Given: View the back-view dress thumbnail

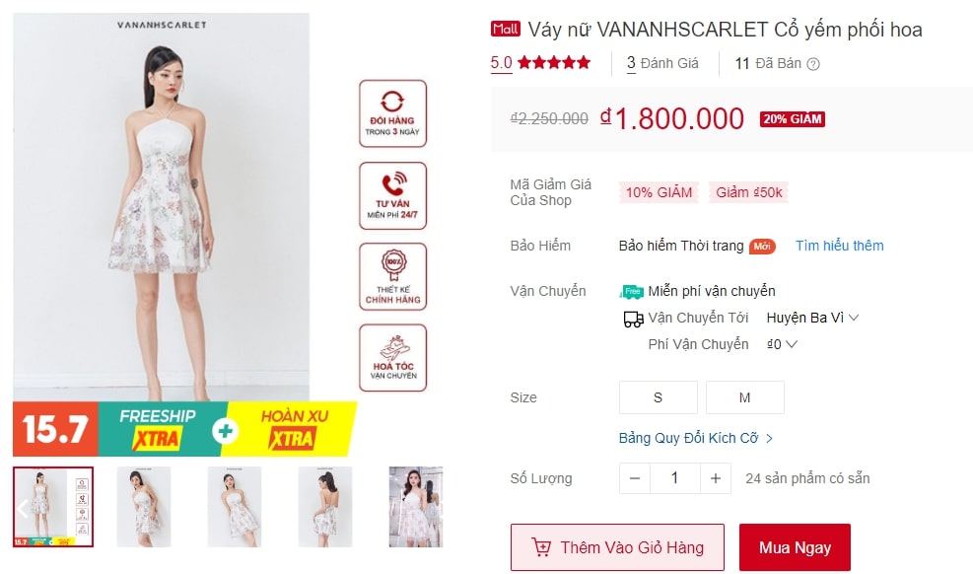Looking at the screenshot, I should point(325,507).
